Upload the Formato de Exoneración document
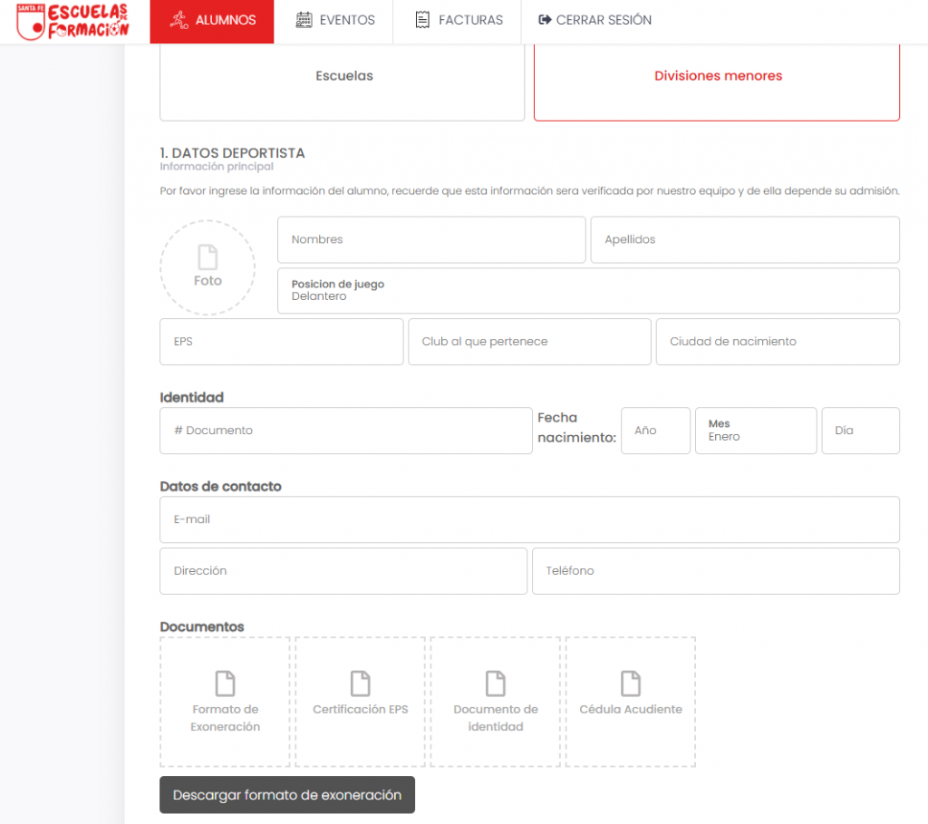The height and width of the screenshot is (824, 928). [225, 701]
